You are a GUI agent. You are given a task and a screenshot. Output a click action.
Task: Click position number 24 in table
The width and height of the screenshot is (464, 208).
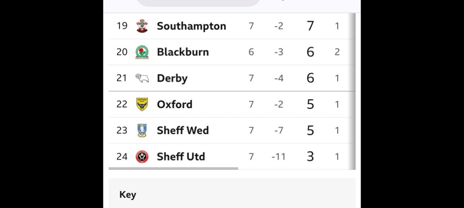click(122, 157)
